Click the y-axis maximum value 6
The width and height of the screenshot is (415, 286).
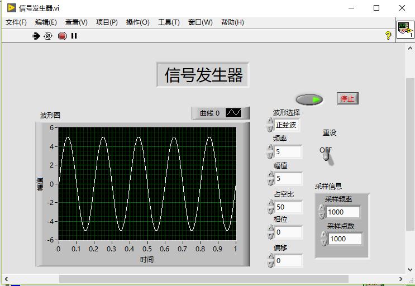(x=52, y=127)
